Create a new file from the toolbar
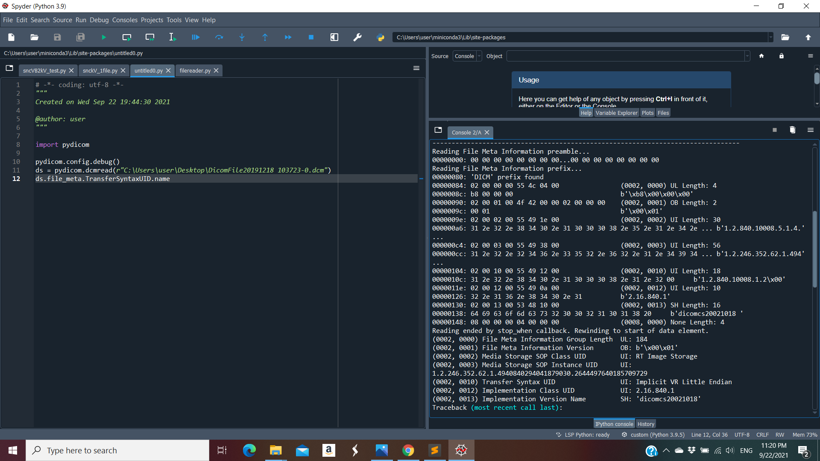Viewport: 820px width, 461px height. [12, 38]
